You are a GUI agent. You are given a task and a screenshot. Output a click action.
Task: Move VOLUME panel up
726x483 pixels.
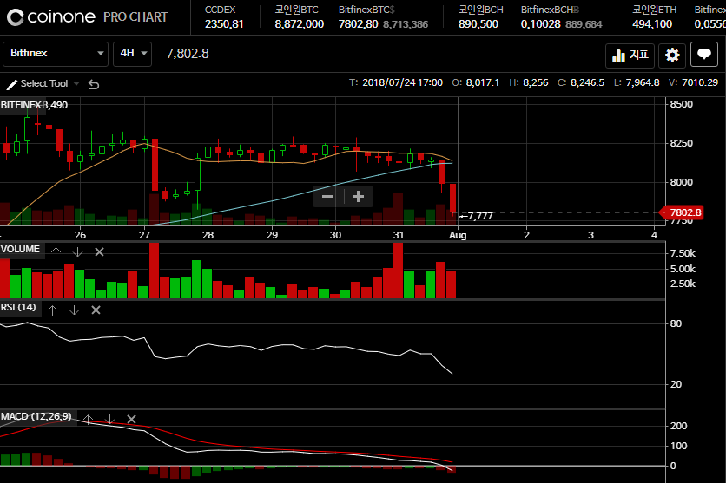coord(56,251)
